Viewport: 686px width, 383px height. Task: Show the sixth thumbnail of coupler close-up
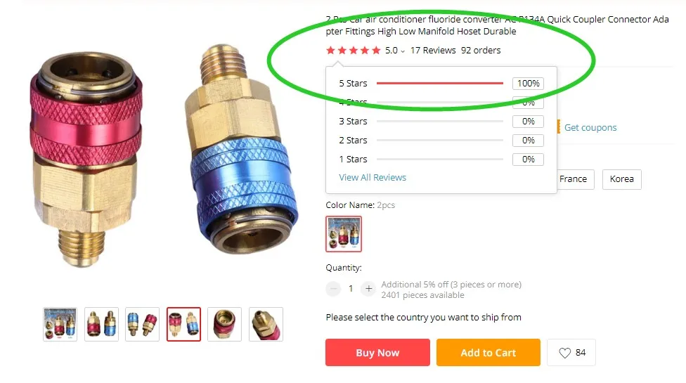point(266,325)
